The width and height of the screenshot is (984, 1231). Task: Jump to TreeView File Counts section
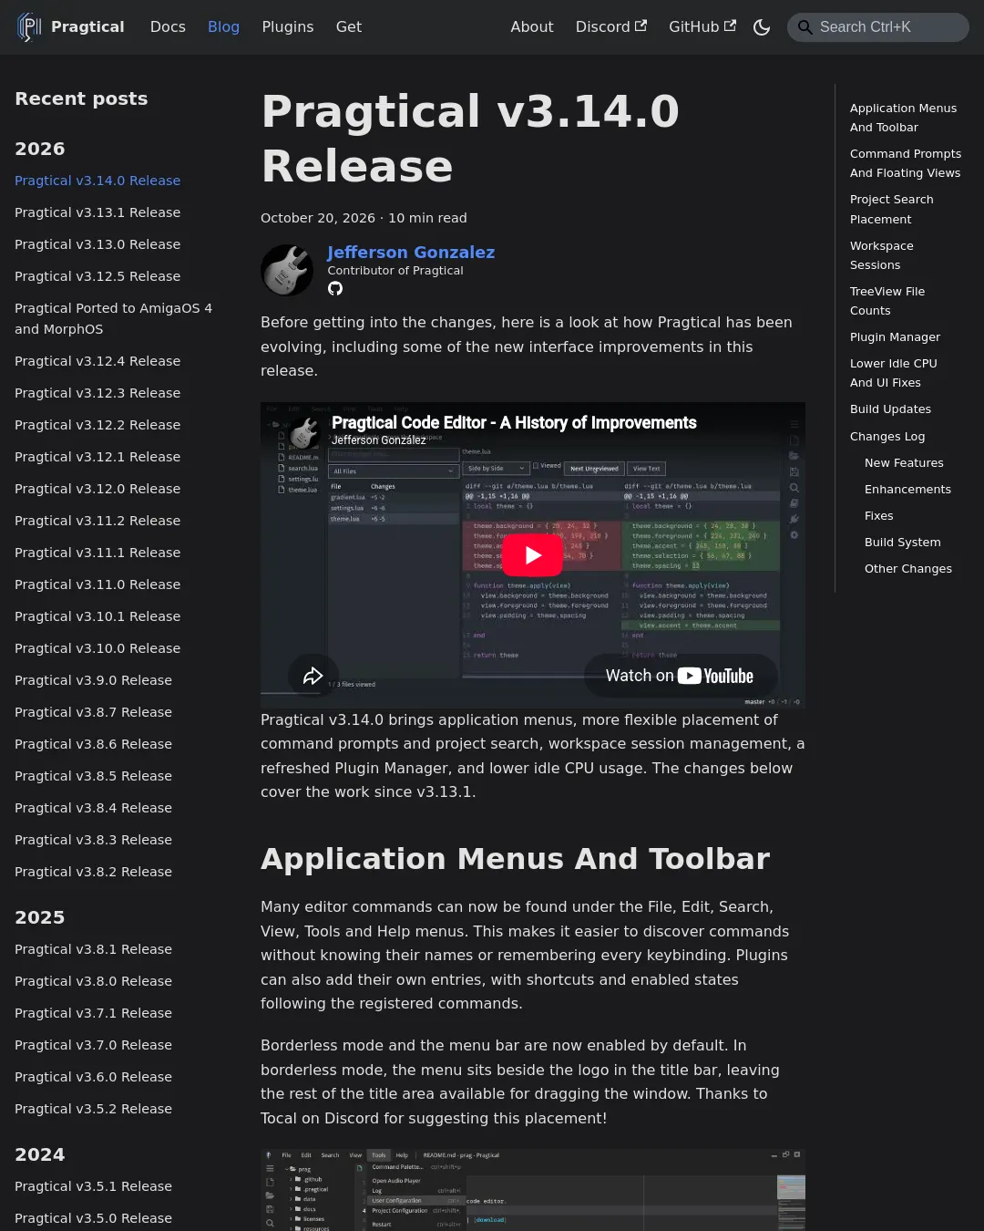[887, 301]
